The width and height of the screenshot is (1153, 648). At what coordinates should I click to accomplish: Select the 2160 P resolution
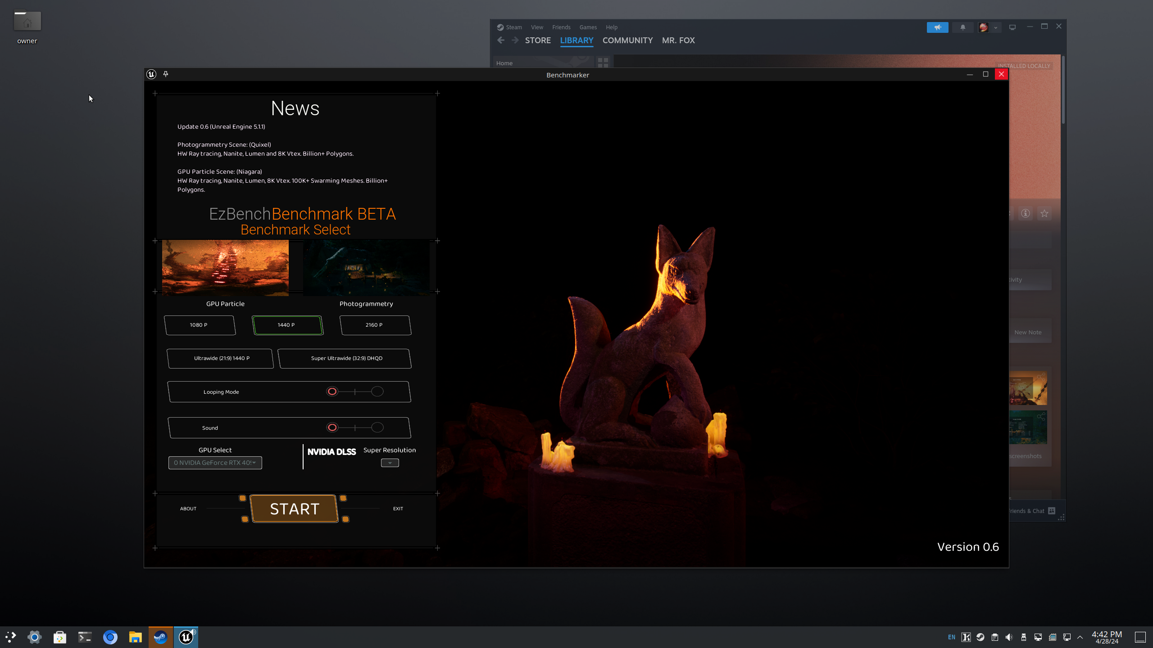tap(375, 325)
